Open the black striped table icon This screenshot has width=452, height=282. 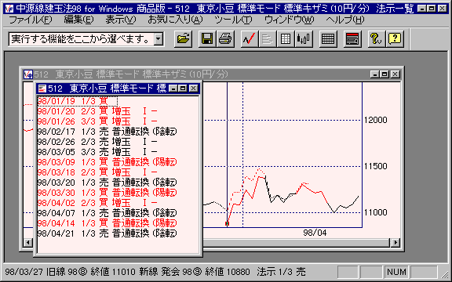328,39
